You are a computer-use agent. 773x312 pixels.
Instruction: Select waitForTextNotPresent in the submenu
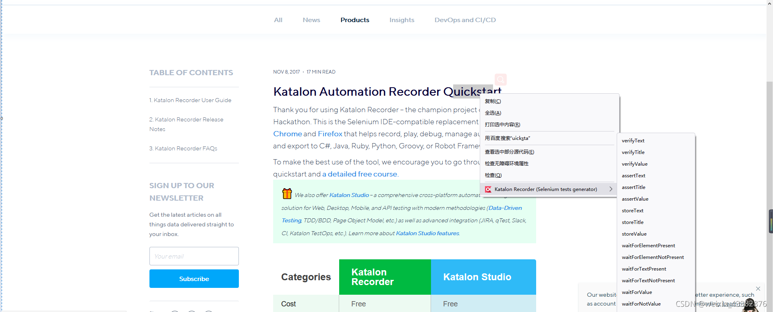tap(656, 281)
